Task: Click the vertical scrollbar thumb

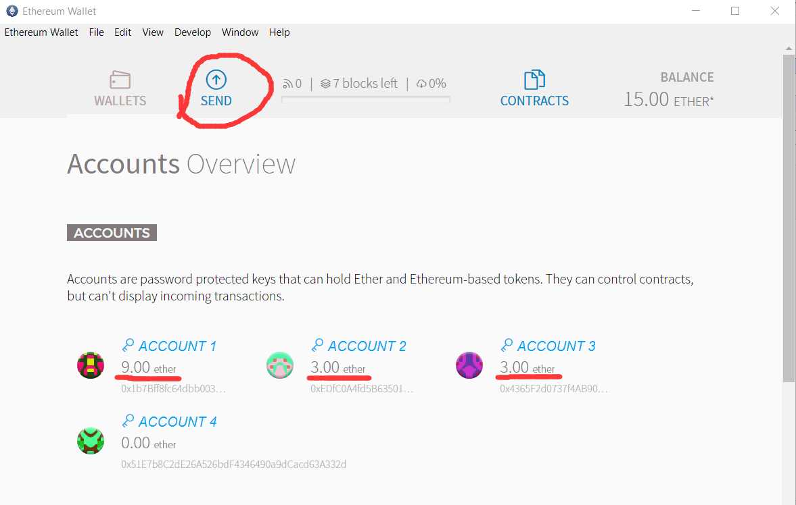Action: [x=789, y=218]
